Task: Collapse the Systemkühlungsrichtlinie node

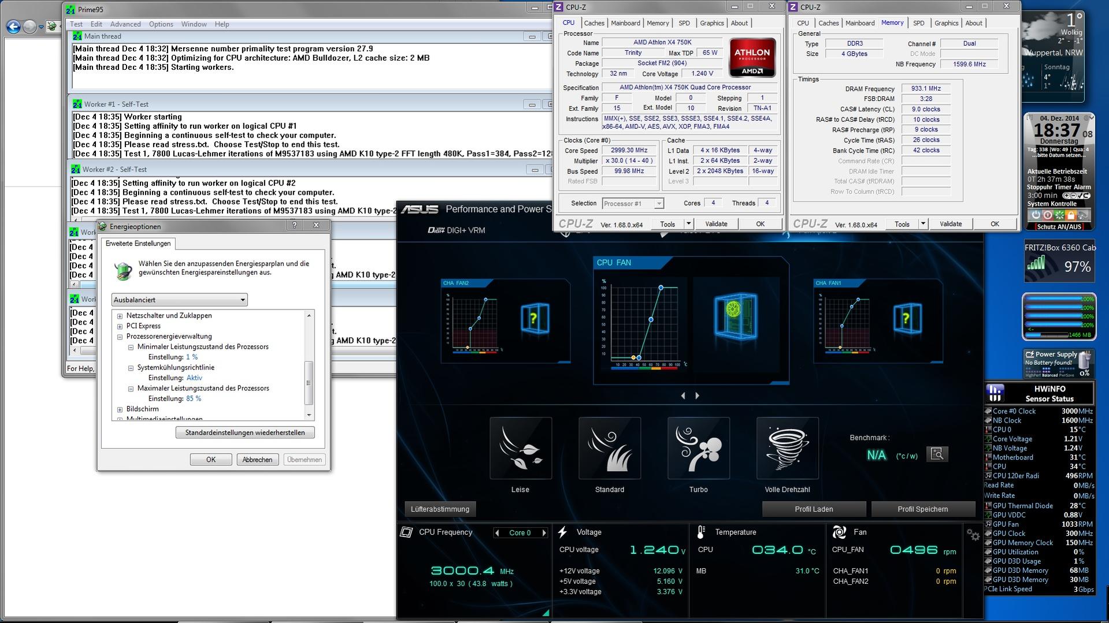Action: coord(131,368)
